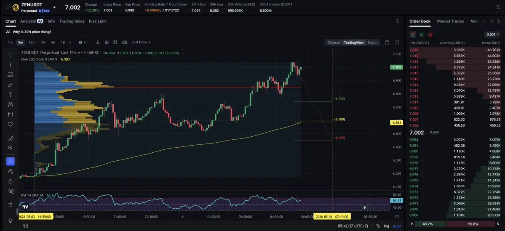505x231 pixels.
Task: Take a chart snapshot with camera icon
Action: 125,42
